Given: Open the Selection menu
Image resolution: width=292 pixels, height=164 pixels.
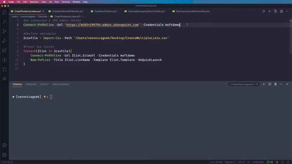Looking at the screenshot, I should point(34,2).
